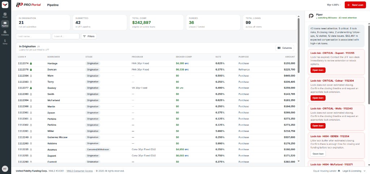Click the eagle logo at top of sidebar
The height and width of the screenshot is (174, 370).
[x=5, y=5]
